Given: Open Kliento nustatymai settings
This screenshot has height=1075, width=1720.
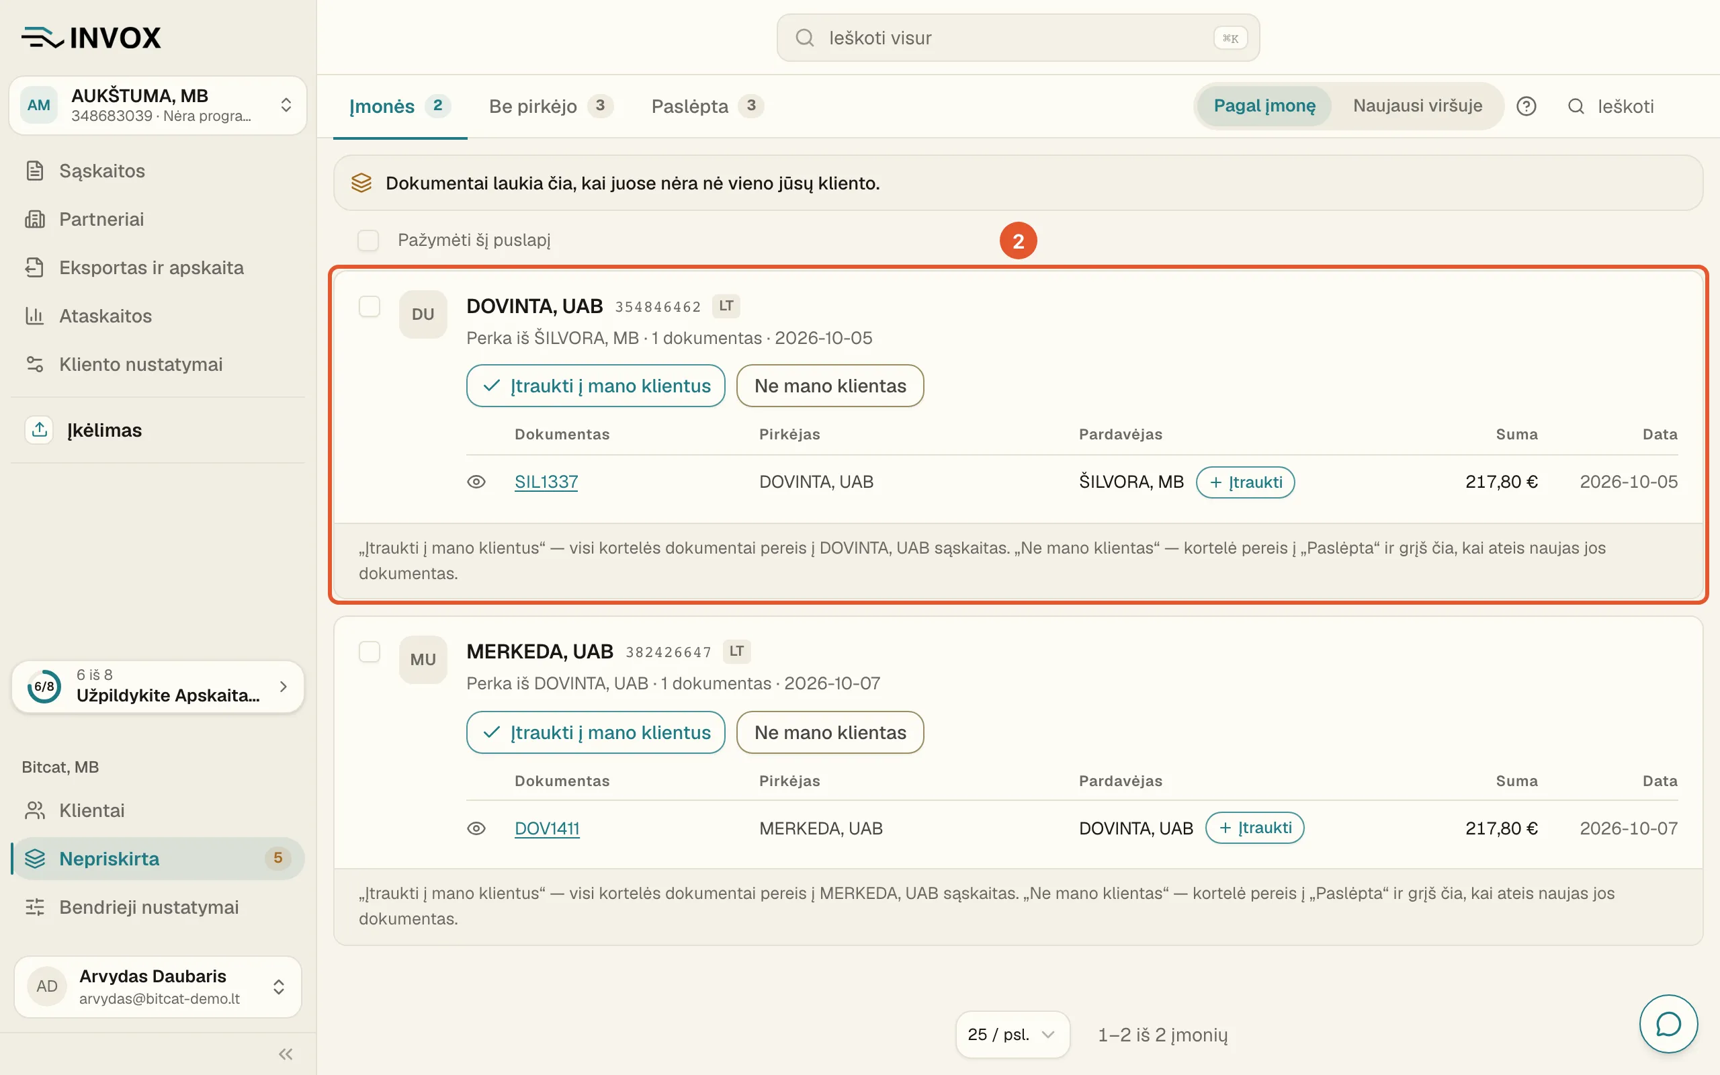Looking at the screenshot, I should [x=158, y=364].
